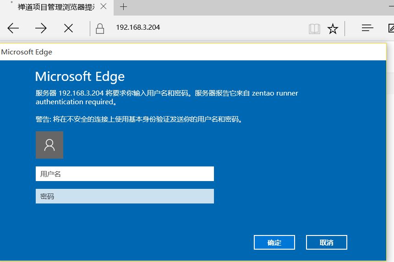This screenshot has height=262, width=394.
Task: Click the large Microsoft Edge heading
Action: coord(80,76)
